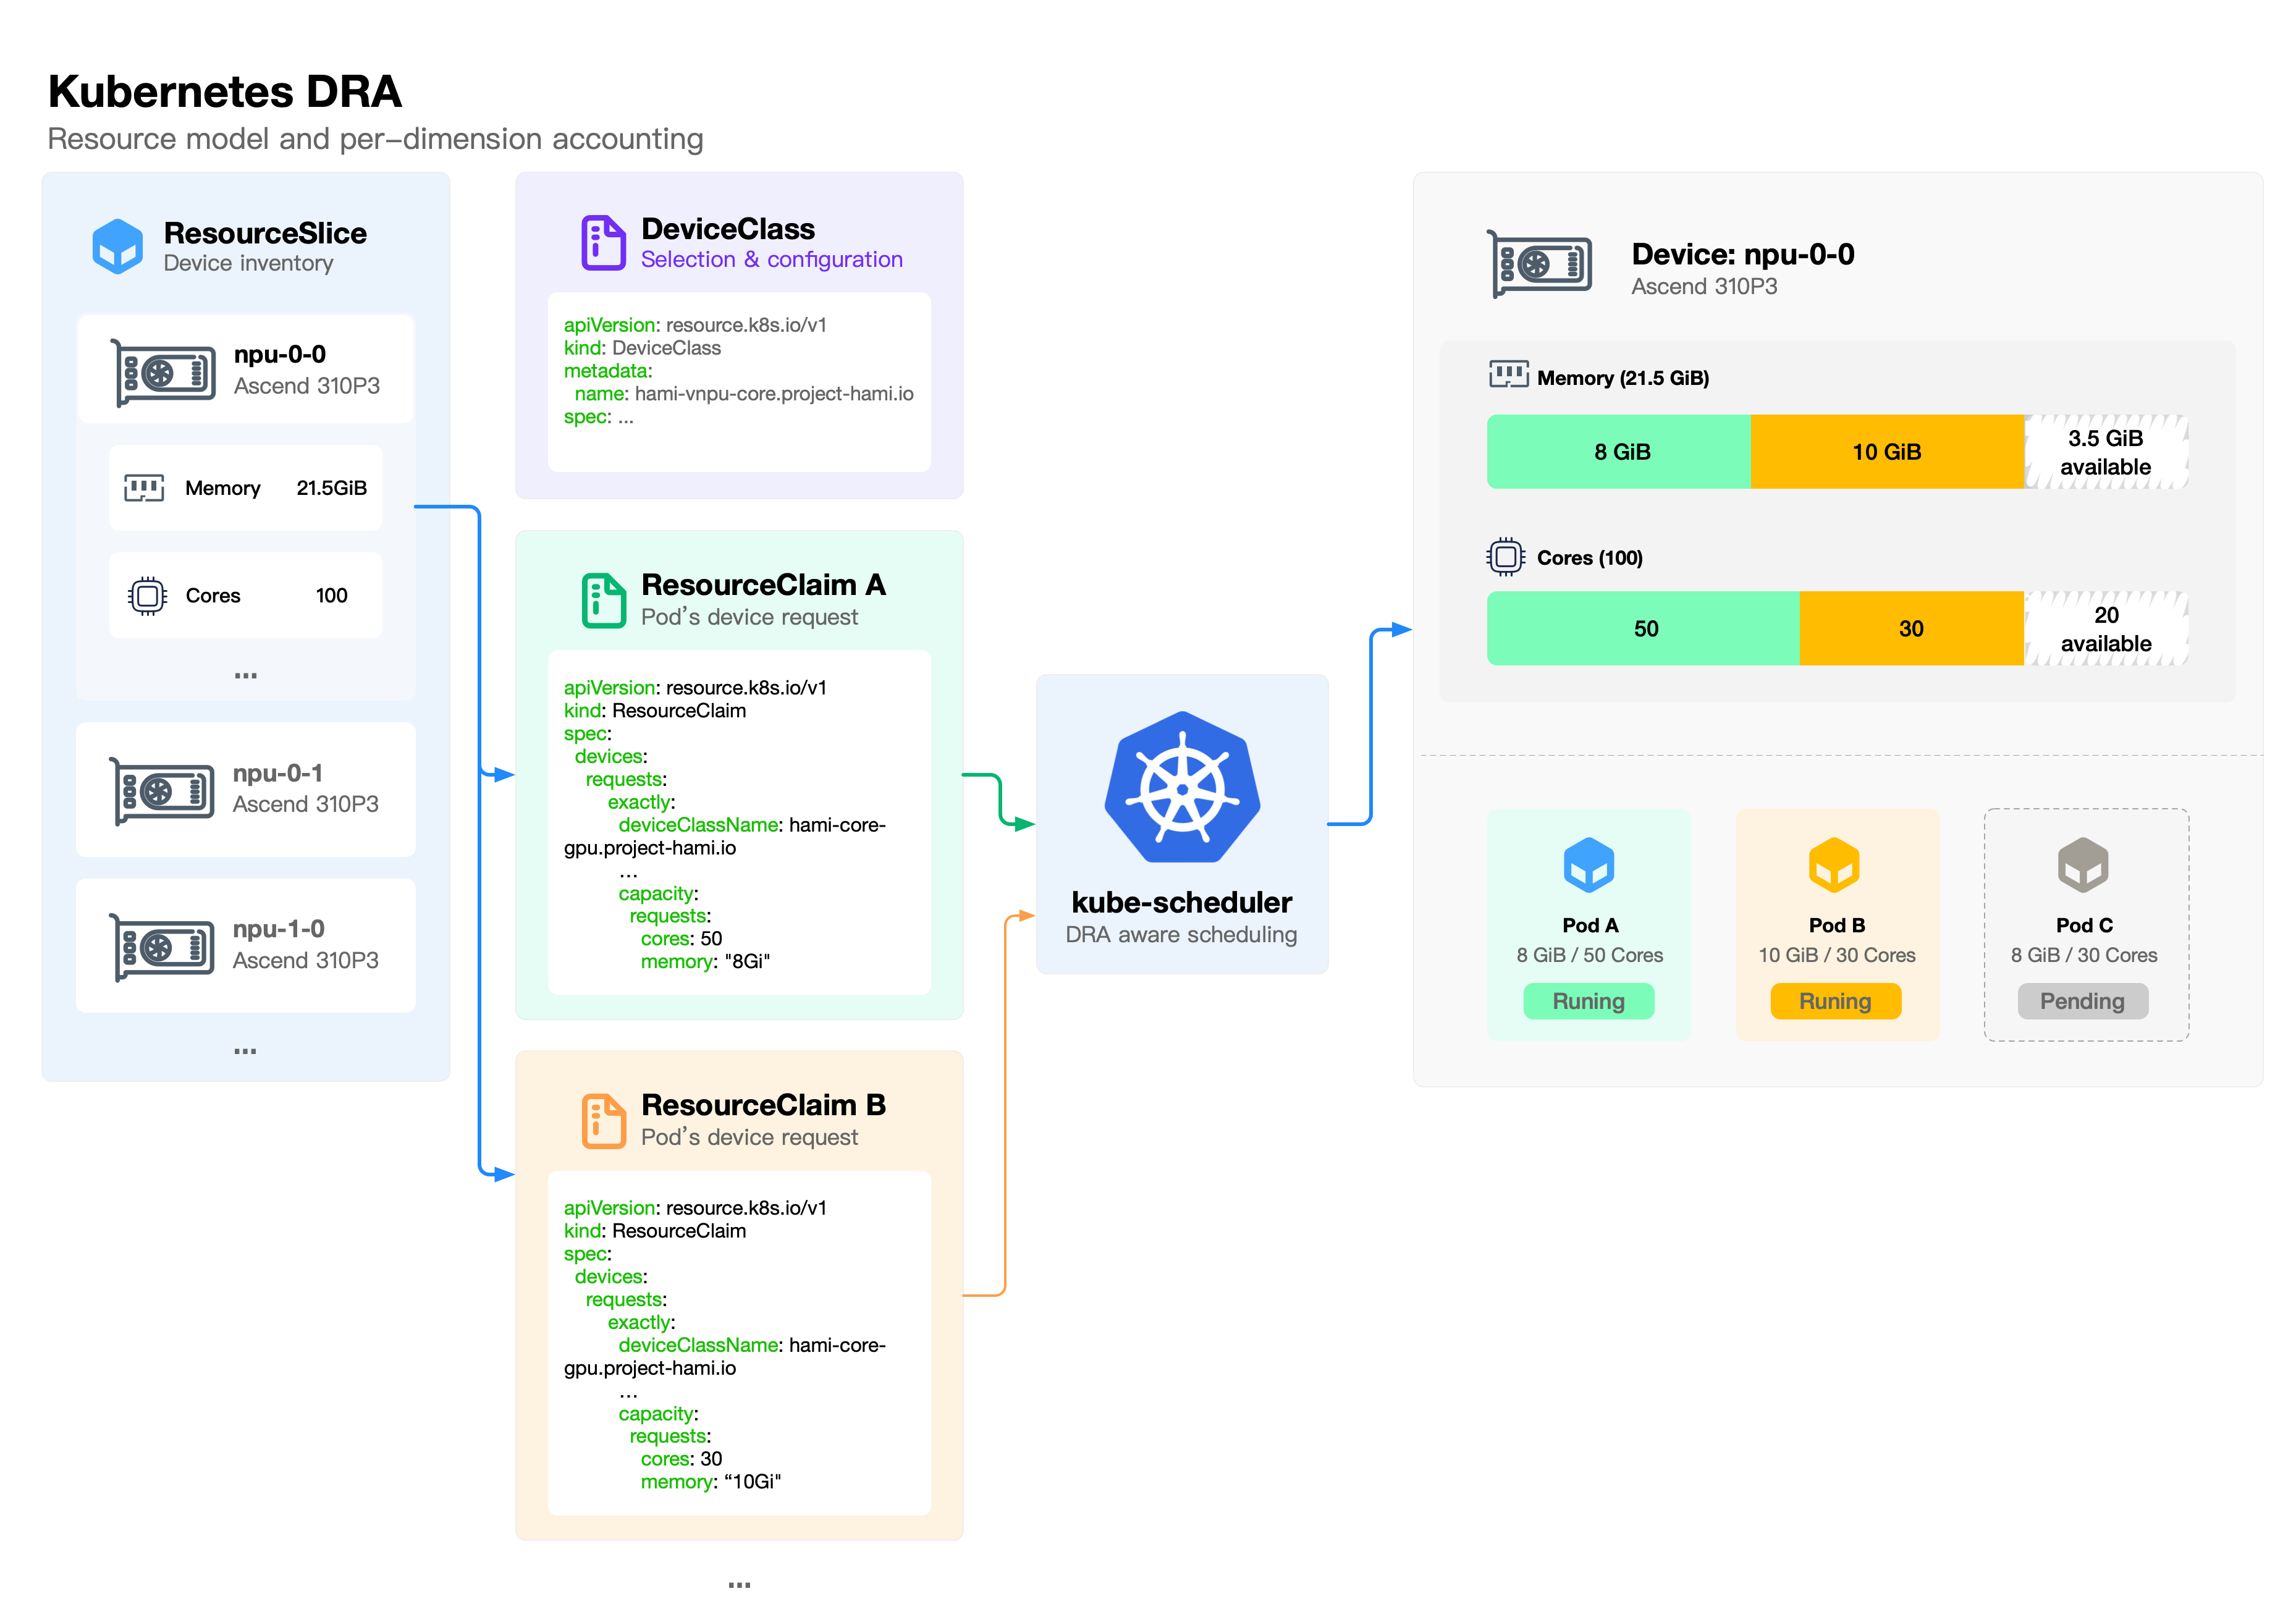Viewport: 2296px width, 1620px height.
Task: Click 'memory: "10Gi"' line in ResourceClaim B
Action: (x=711, y=1482)
